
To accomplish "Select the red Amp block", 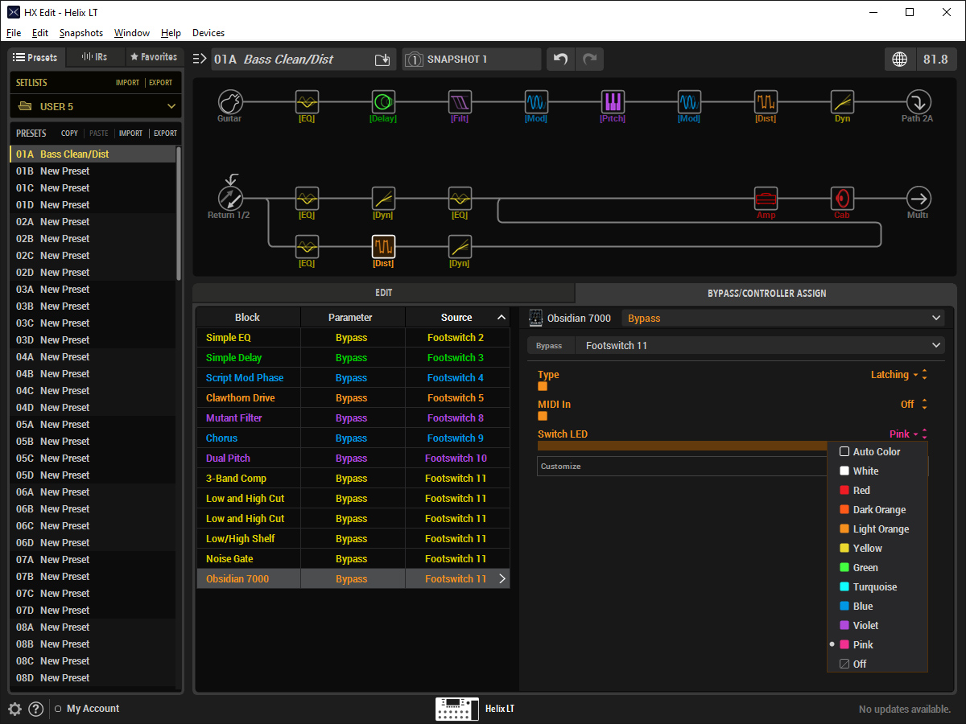I will click(x=766, y=199).
